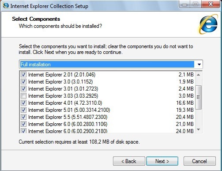Click the disk space requirement text
The height and width of the screenshot is (171, 222).
[79, 142]
